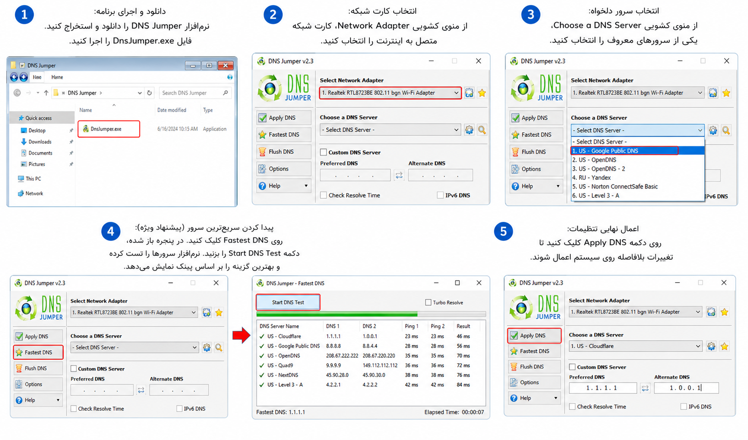
Task: Select the US - NextDNS row in test results
Action: point(371,375)
